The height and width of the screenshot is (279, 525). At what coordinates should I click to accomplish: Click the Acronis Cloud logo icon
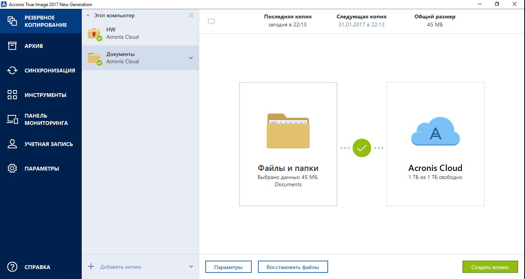(x=435, y=131)
